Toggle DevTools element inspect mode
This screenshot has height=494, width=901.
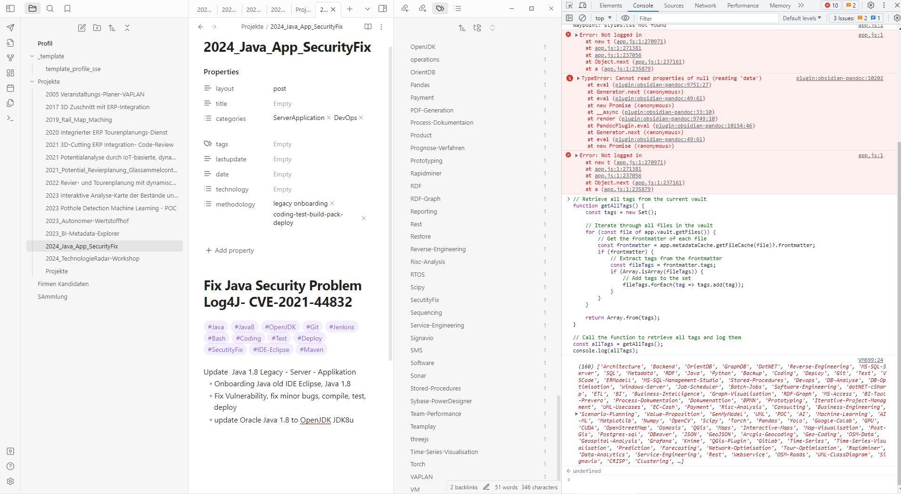tap(569, 5)
